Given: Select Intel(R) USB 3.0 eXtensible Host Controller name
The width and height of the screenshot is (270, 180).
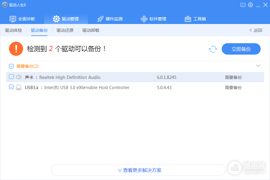Looking at the screenshot, I should tap(87, 88).
